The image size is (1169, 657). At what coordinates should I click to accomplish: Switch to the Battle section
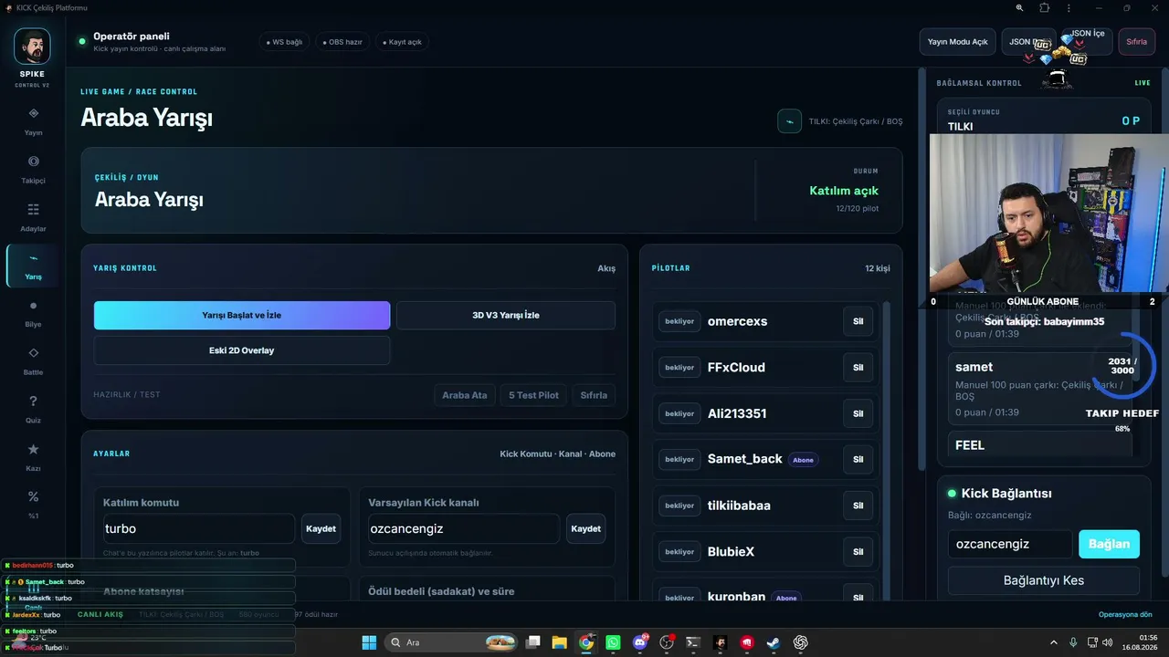point(33,360)
